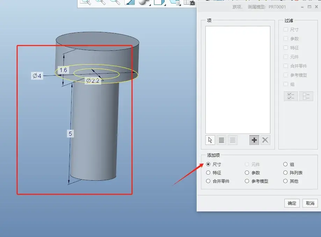Screen dimensions: 321x237
Task: Expand the display style dropdown arrow
Action: click(x=150, y=4)
